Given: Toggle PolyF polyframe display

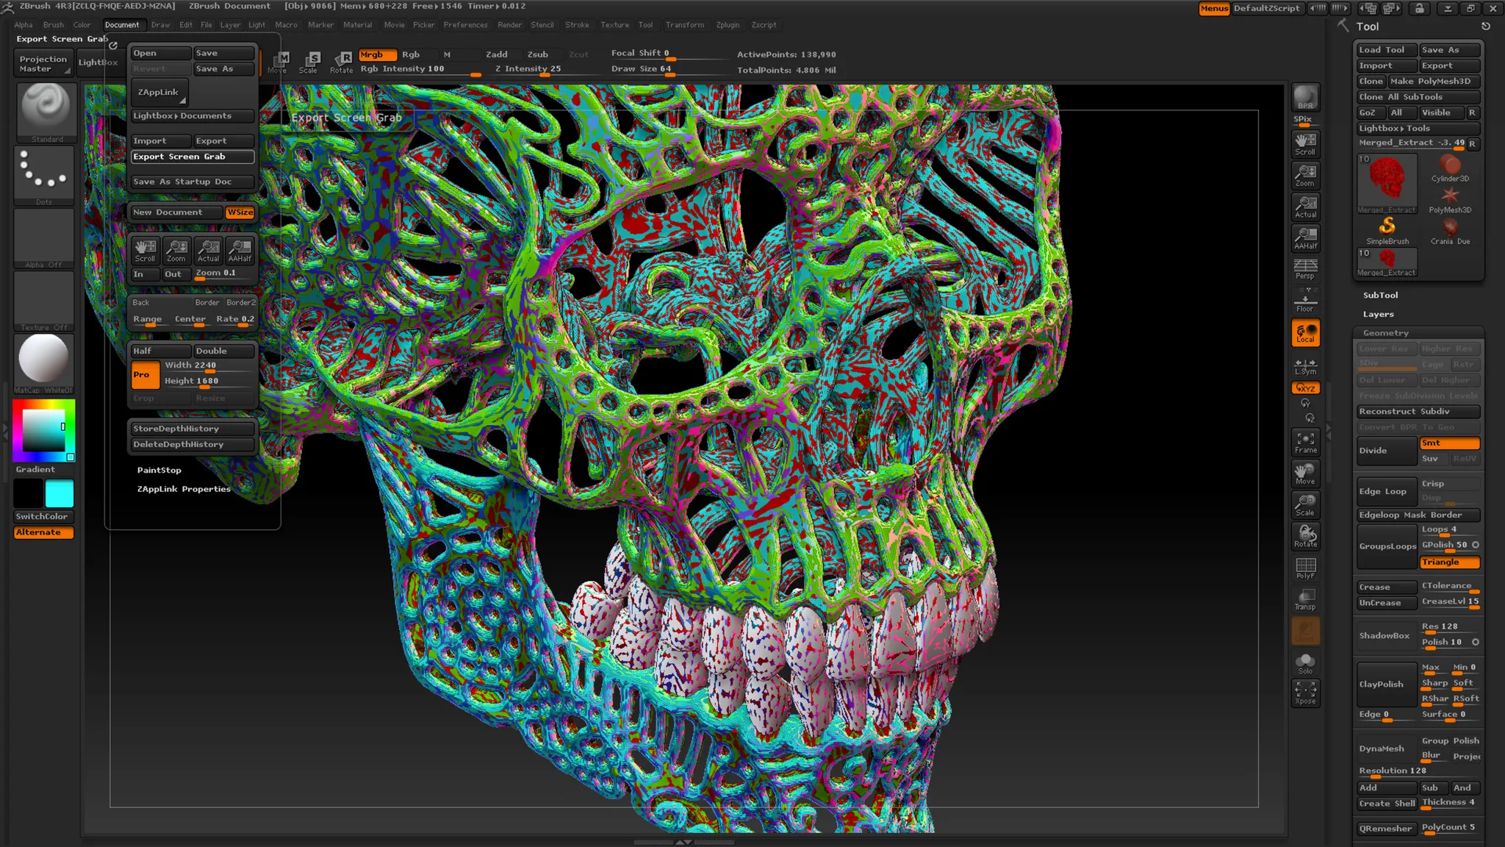Looking at the screenshot, I should point(1305,568).
